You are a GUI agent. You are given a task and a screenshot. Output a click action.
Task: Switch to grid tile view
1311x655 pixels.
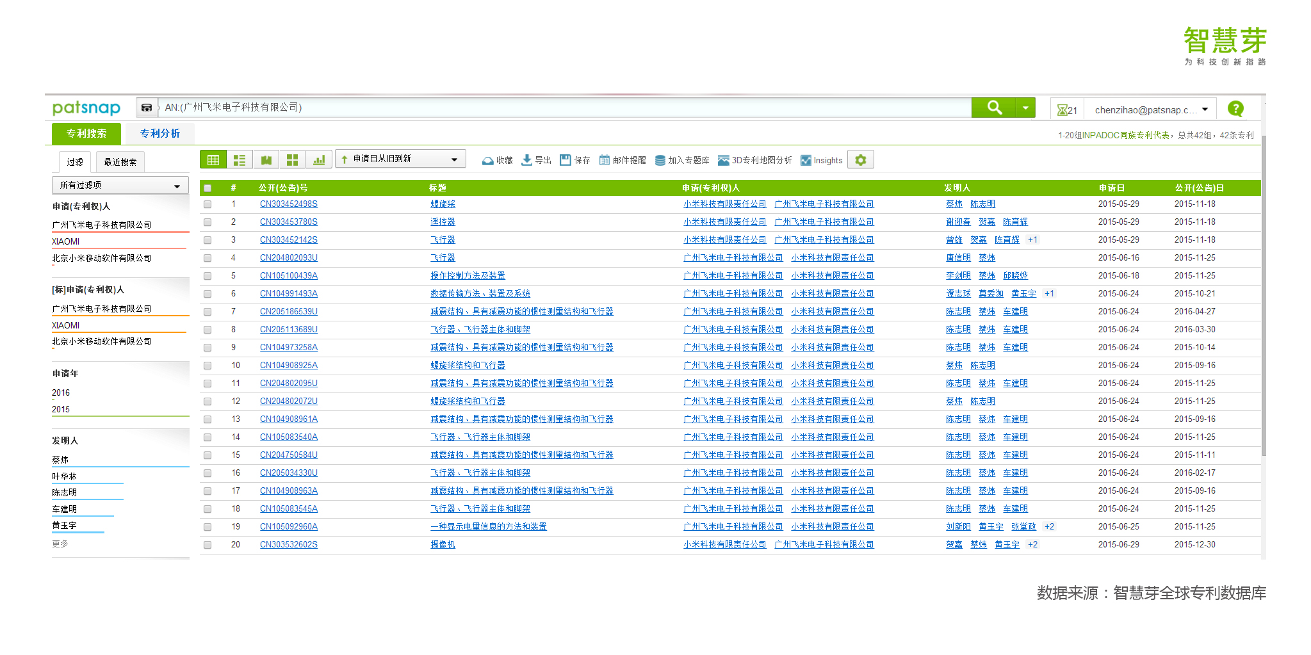coord(292,159)
